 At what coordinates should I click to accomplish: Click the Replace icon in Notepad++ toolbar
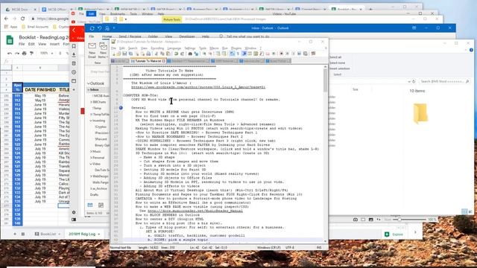[x=196, y=54]
